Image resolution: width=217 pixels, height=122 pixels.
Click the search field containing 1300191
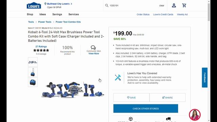click(x=134, y=5)
